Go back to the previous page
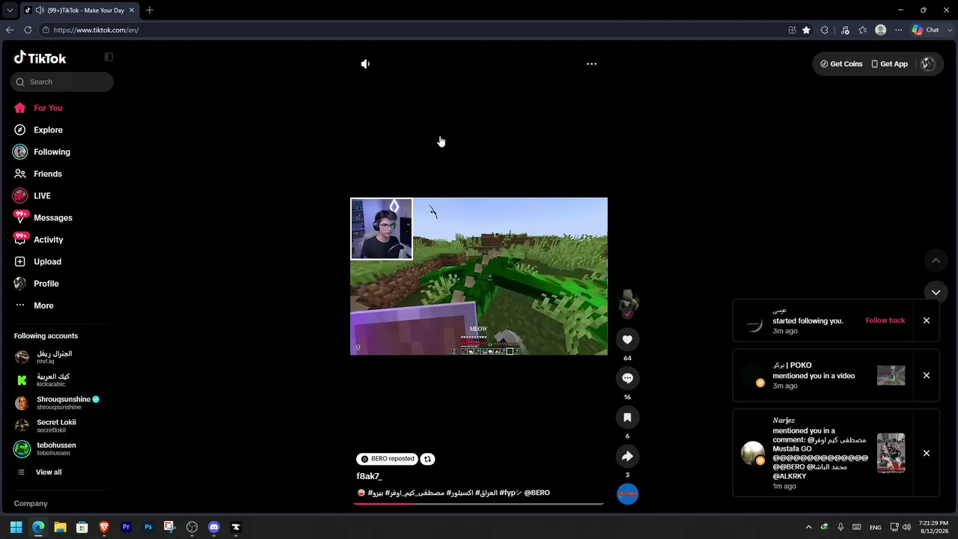The image size is (958, 539). [x=10, y=30]
